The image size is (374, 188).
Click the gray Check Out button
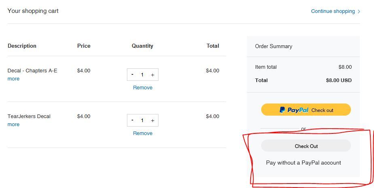[306, 146]
